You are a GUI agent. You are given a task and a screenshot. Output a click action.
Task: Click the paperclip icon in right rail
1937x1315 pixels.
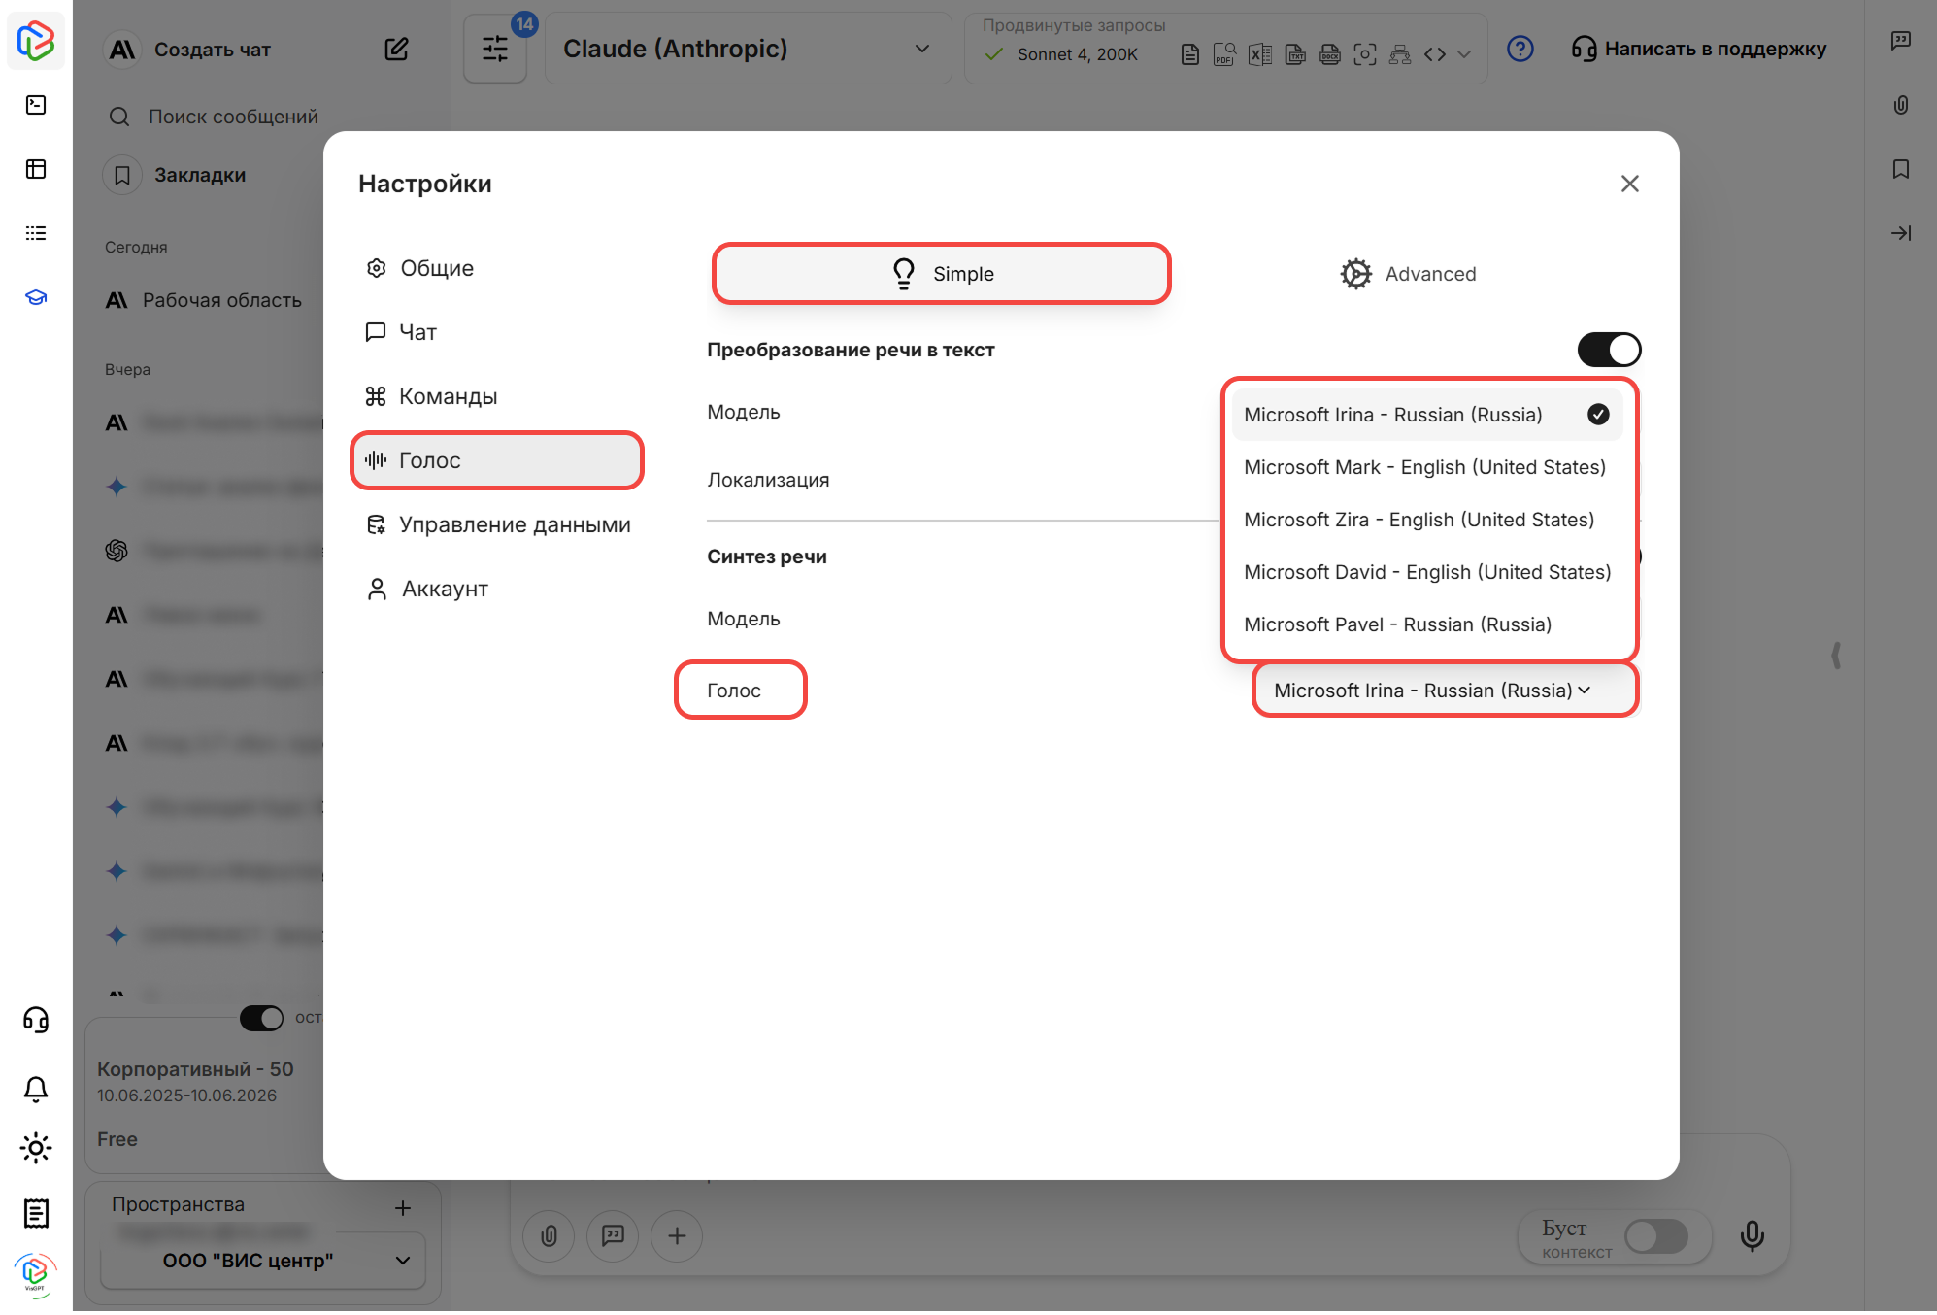pos(1901,105)
